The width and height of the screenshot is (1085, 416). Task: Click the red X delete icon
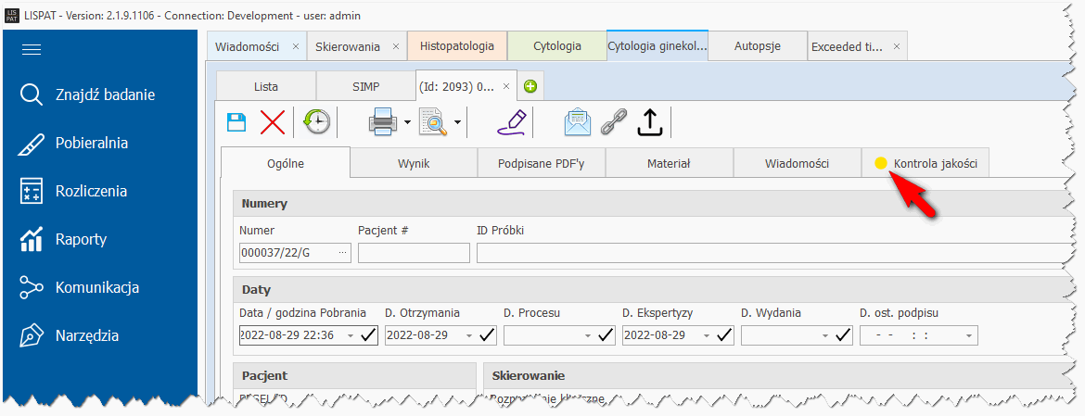click(273, 122)
